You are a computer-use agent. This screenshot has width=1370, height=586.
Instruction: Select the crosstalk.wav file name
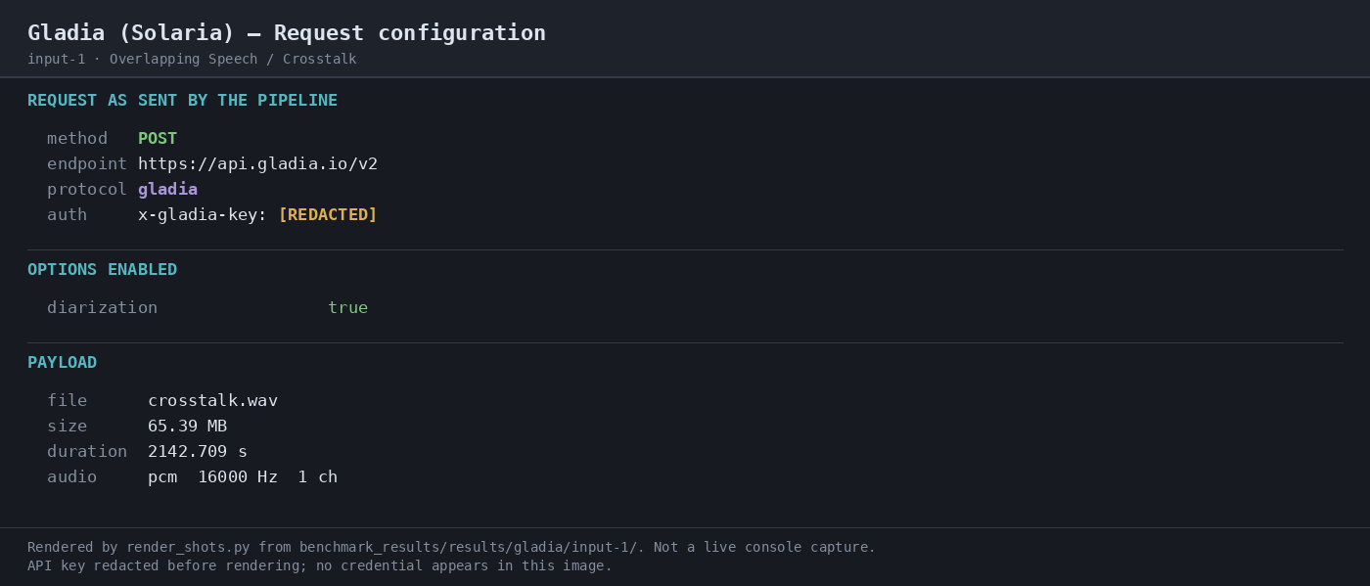[212, 401]
